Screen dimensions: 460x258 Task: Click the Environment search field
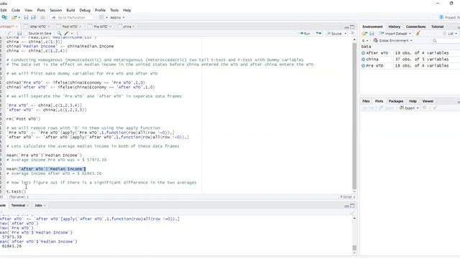446,41
